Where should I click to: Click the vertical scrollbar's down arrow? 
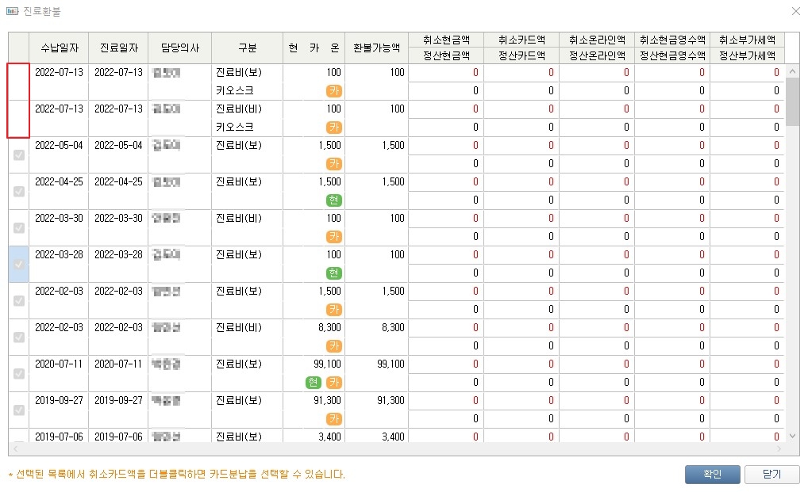[x=792, y=436]
